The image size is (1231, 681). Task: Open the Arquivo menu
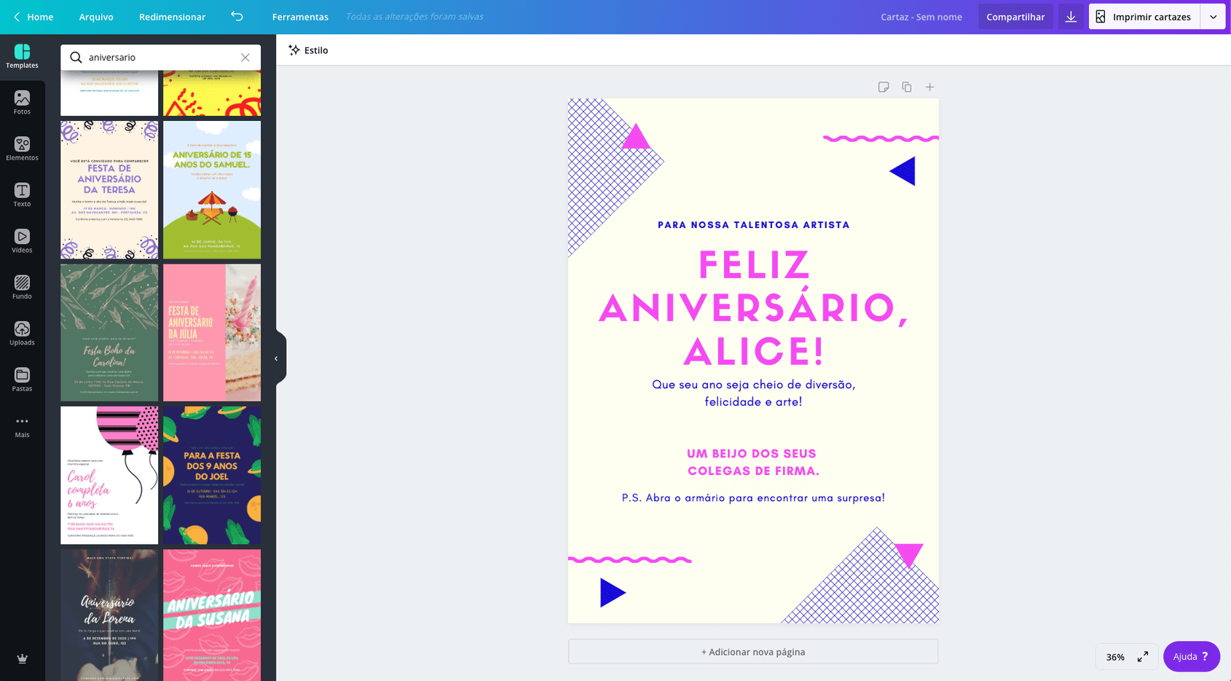pos(96,17)
